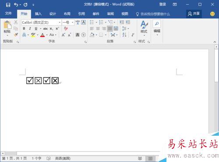Select the Format Painter brush icon
219x162 pixels.
pyautogui.click(x=16, y=35)
